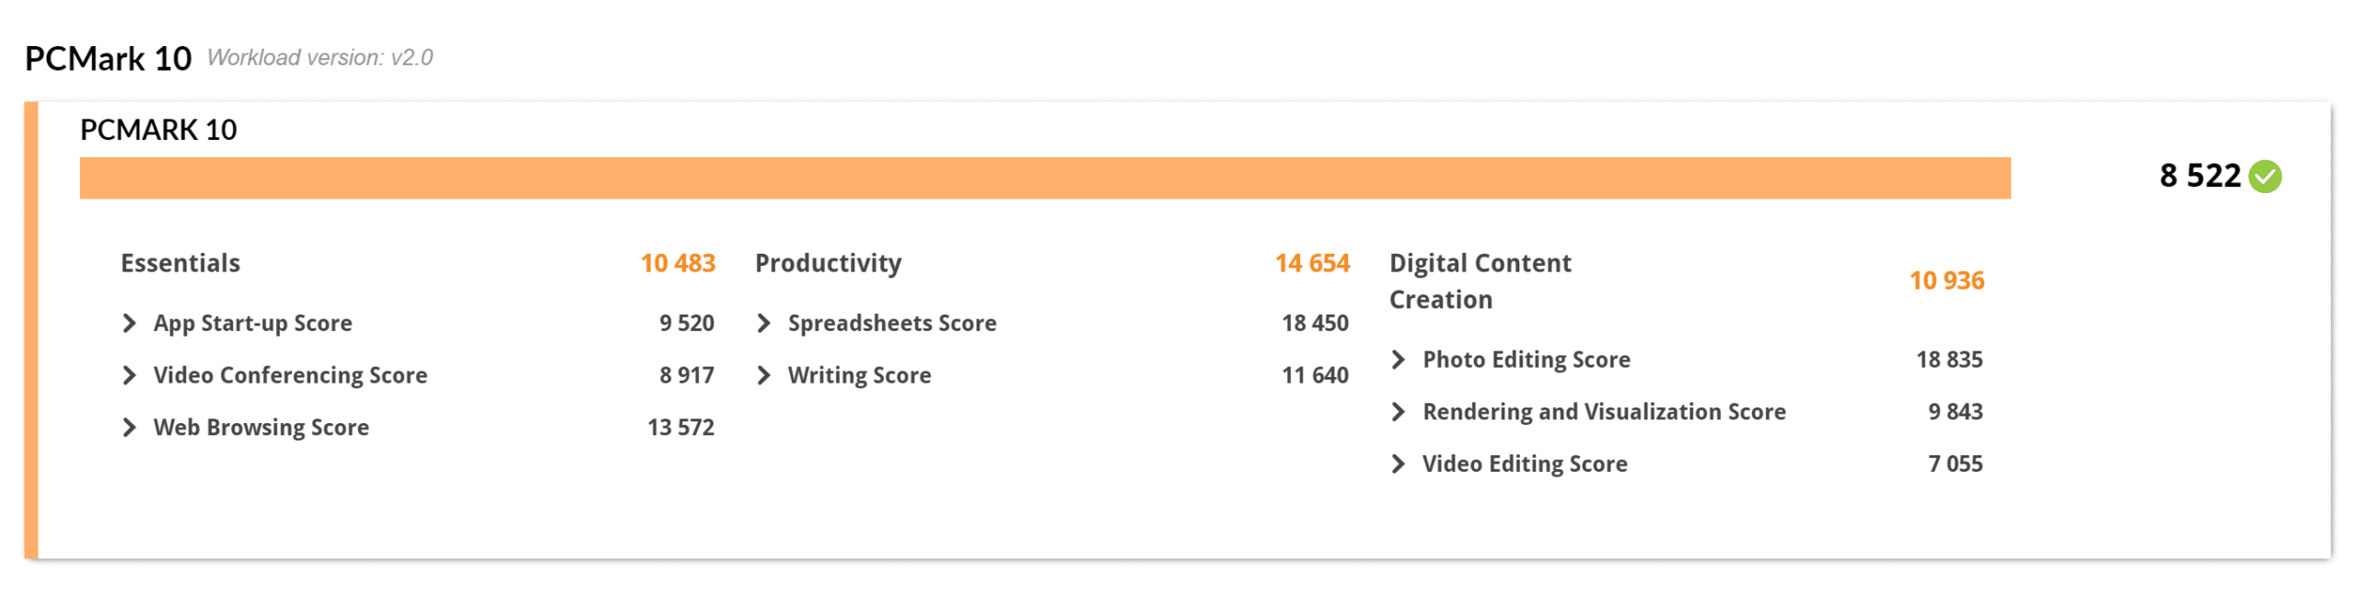Expand the Photo Editing Score row

coord(1399,360)
